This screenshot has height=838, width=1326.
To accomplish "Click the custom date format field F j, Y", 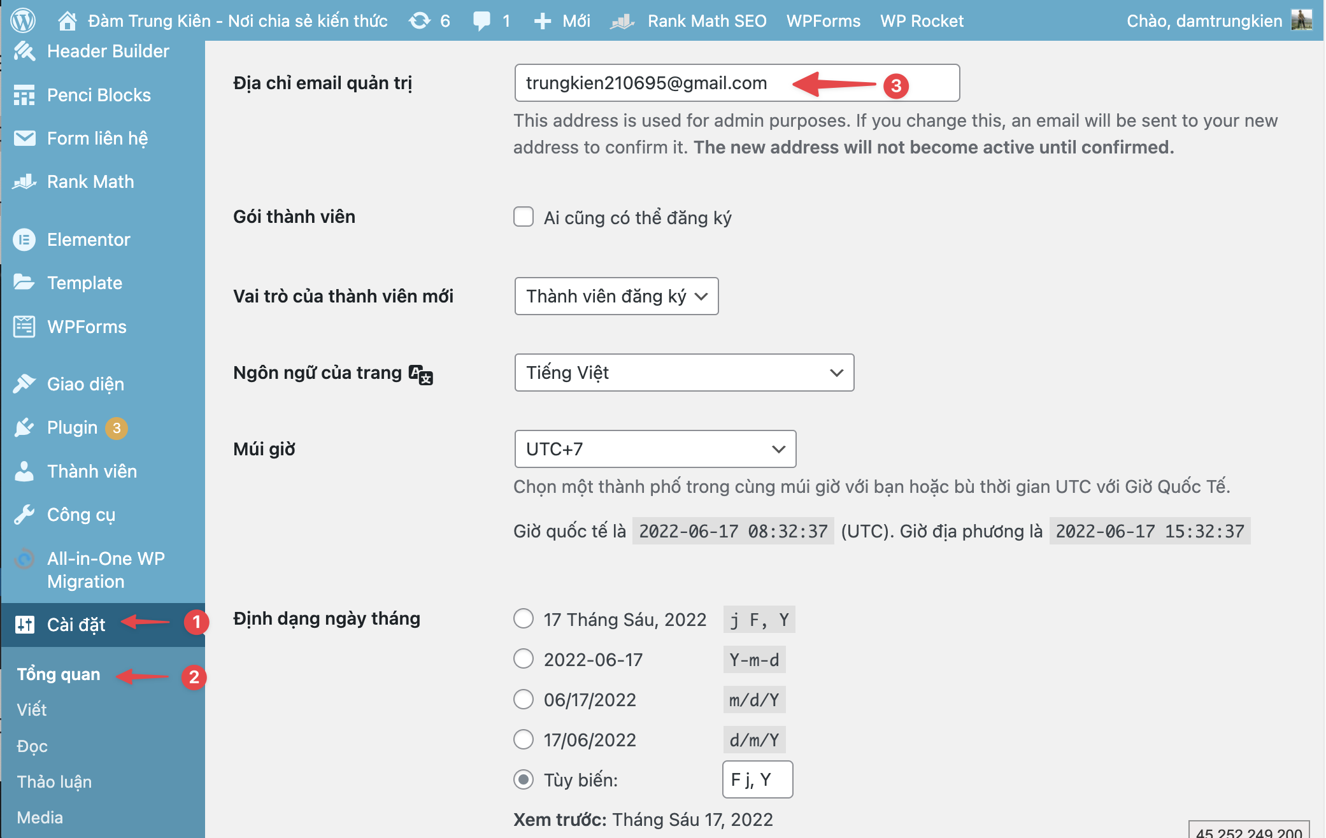I will pyautogui.click(x=757, y=779).
